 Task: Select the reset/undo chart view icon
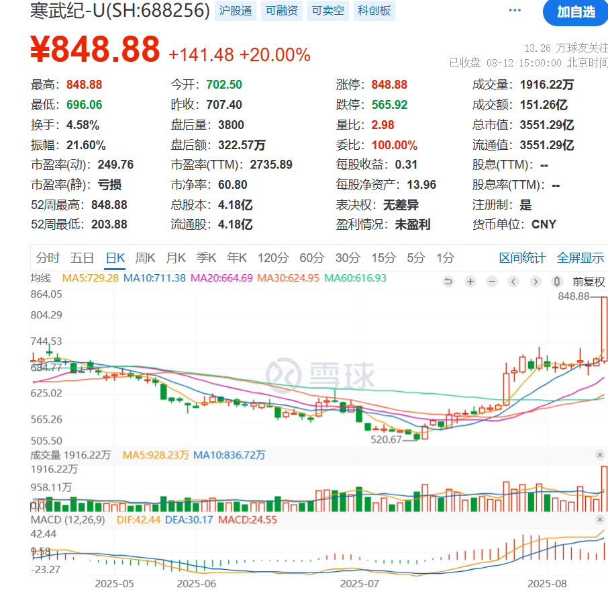coord(448,281)
